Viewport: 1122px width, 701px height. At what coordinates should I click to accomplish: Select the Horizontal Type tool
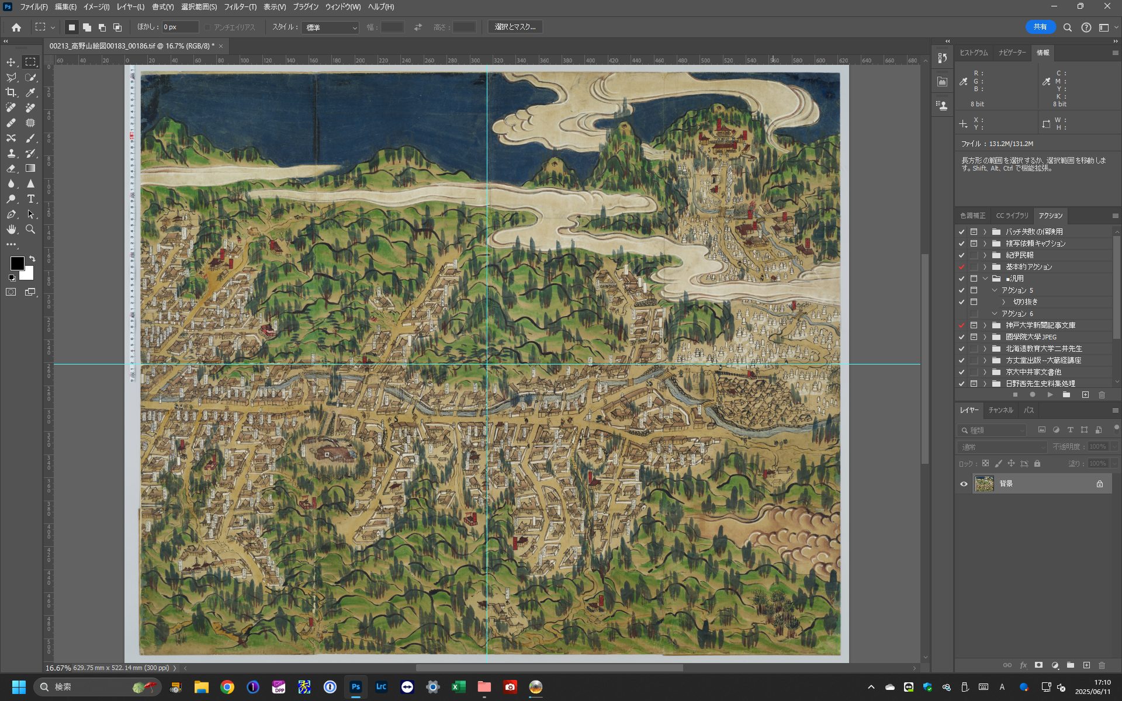tap(30, 199)
